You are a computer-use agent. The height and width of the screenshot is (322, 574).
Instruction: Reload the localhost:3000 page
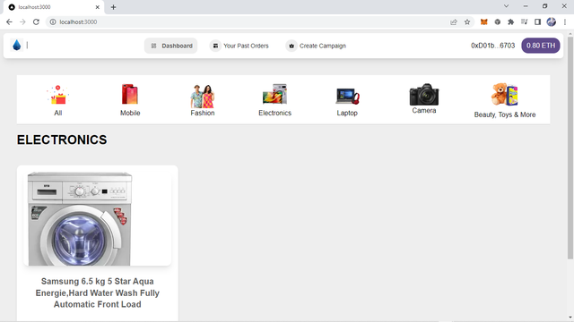click(x=36, y=21)
